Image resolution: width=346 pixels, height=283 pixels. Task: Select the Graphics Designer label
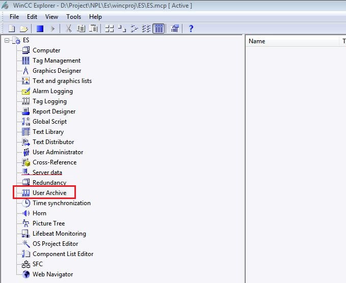point(57,71)
